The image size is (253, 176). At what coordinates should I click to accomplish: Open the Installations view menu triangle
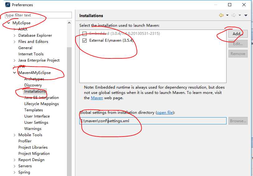tap(246, 15)
